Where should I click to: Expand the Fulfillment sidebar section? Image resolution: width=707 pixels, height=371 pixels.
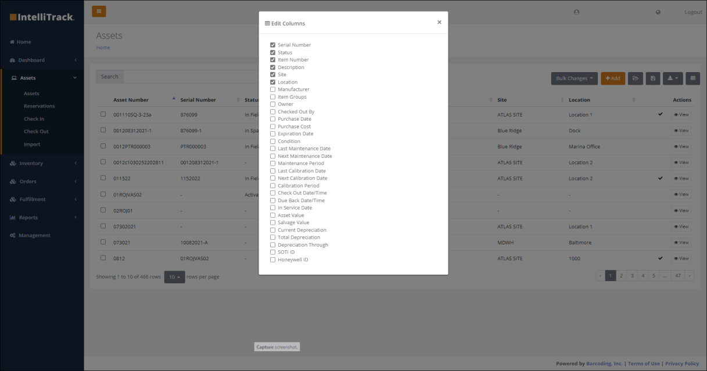[x=42, y=199]
